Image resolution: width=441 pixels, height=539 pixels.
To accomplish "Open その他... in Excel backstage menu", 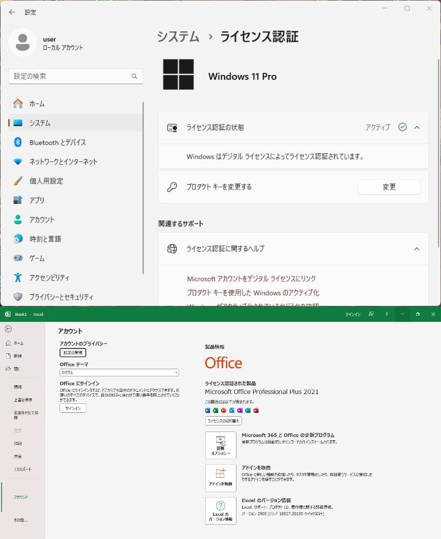I will coord(20,520).
